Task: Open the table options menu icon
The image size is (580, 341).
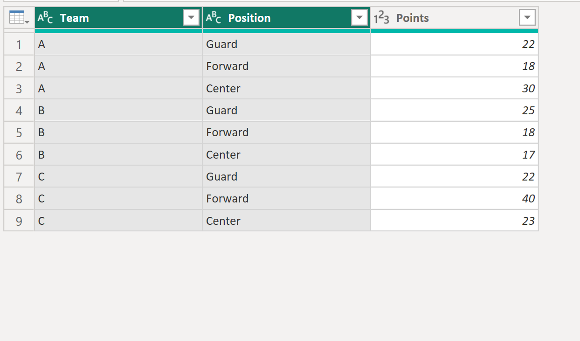Action: 19,18
